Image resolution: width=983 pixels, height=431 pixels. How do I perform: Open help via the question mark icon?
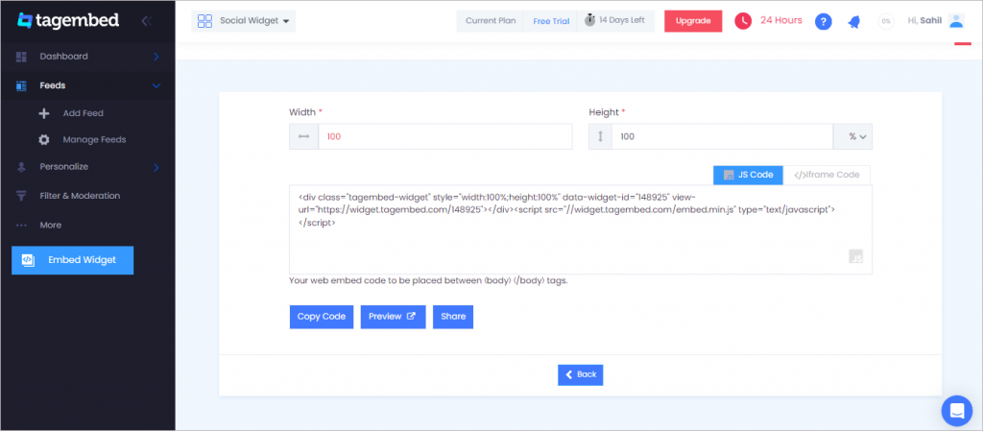click(823, 21)
